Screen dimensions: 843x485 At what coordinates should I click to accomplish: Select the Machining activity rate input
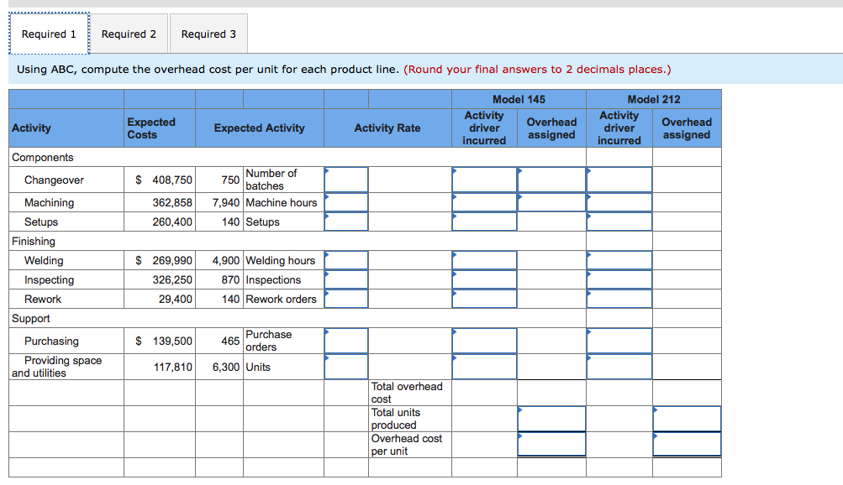click(346, 202)
